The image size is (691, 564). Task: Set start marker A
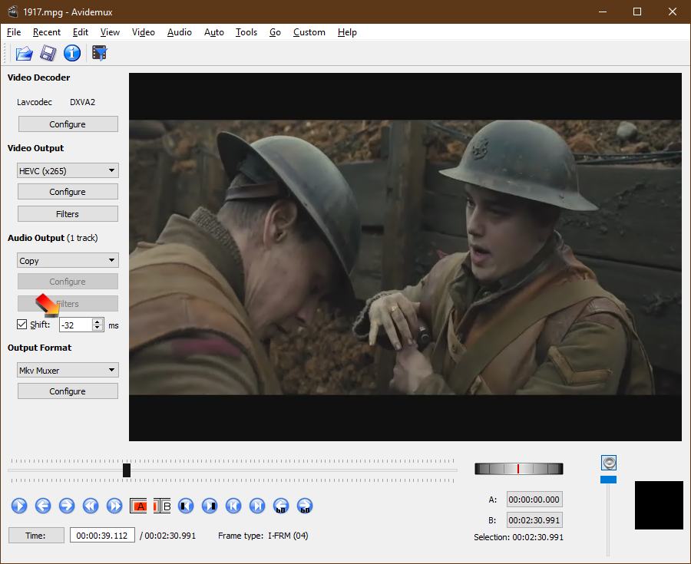coord(138,506)
